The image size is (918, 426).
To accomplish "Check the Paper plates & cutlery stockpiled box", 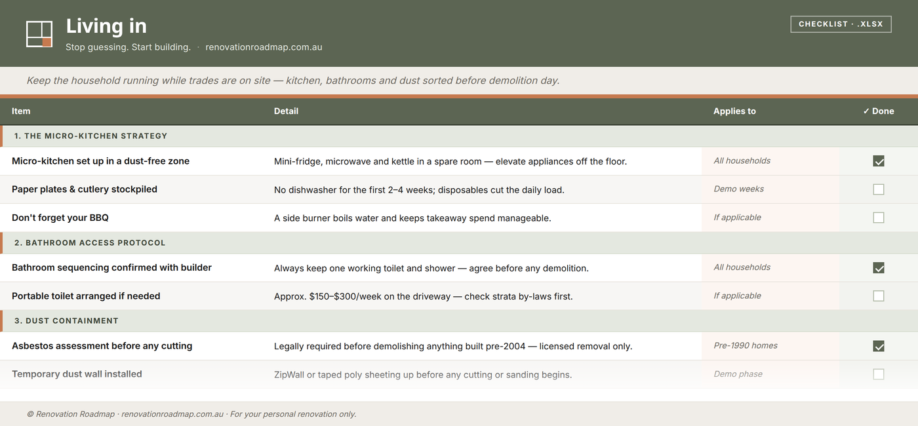I will (x=879, y=189).
